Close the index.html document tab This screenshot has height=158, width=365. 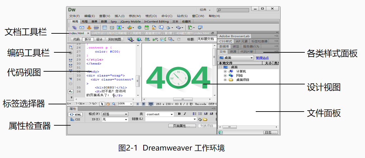tap(88, 33)
